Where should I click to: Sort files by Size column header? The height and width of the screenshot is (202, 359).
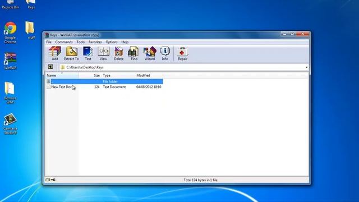click(x=90, y=75)
